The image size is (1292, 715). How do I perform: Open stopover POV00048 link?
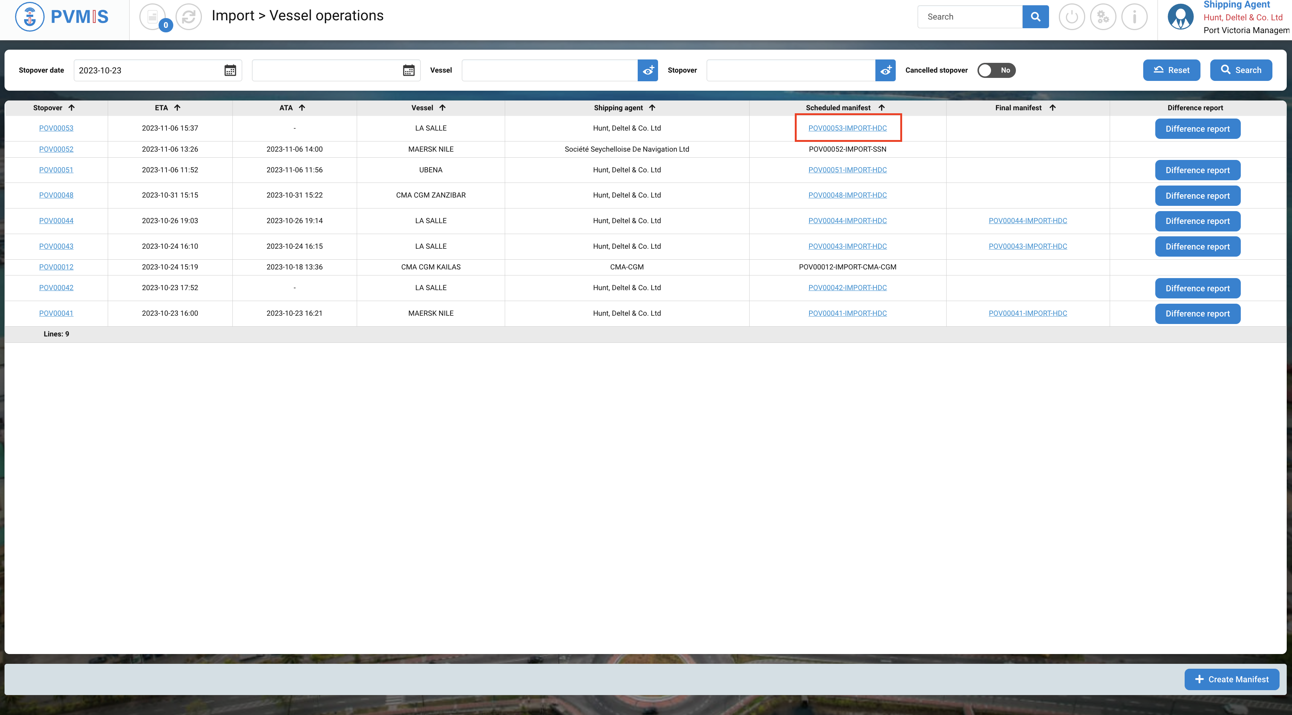point(56,195)
